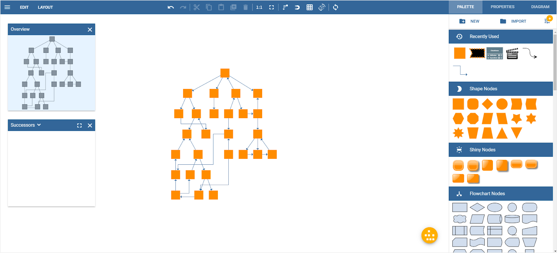Select recently used orthogonal edge
Screen dimensions: 557x253
coord(460,71)
